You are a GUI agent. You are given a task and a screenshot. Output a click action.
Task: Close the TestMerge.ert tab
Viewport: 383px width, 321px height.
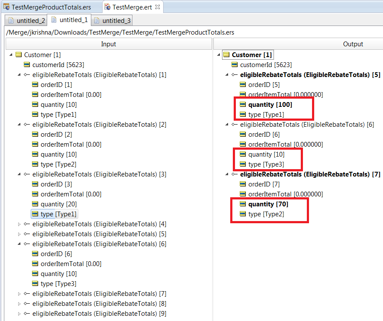point(158,7)
